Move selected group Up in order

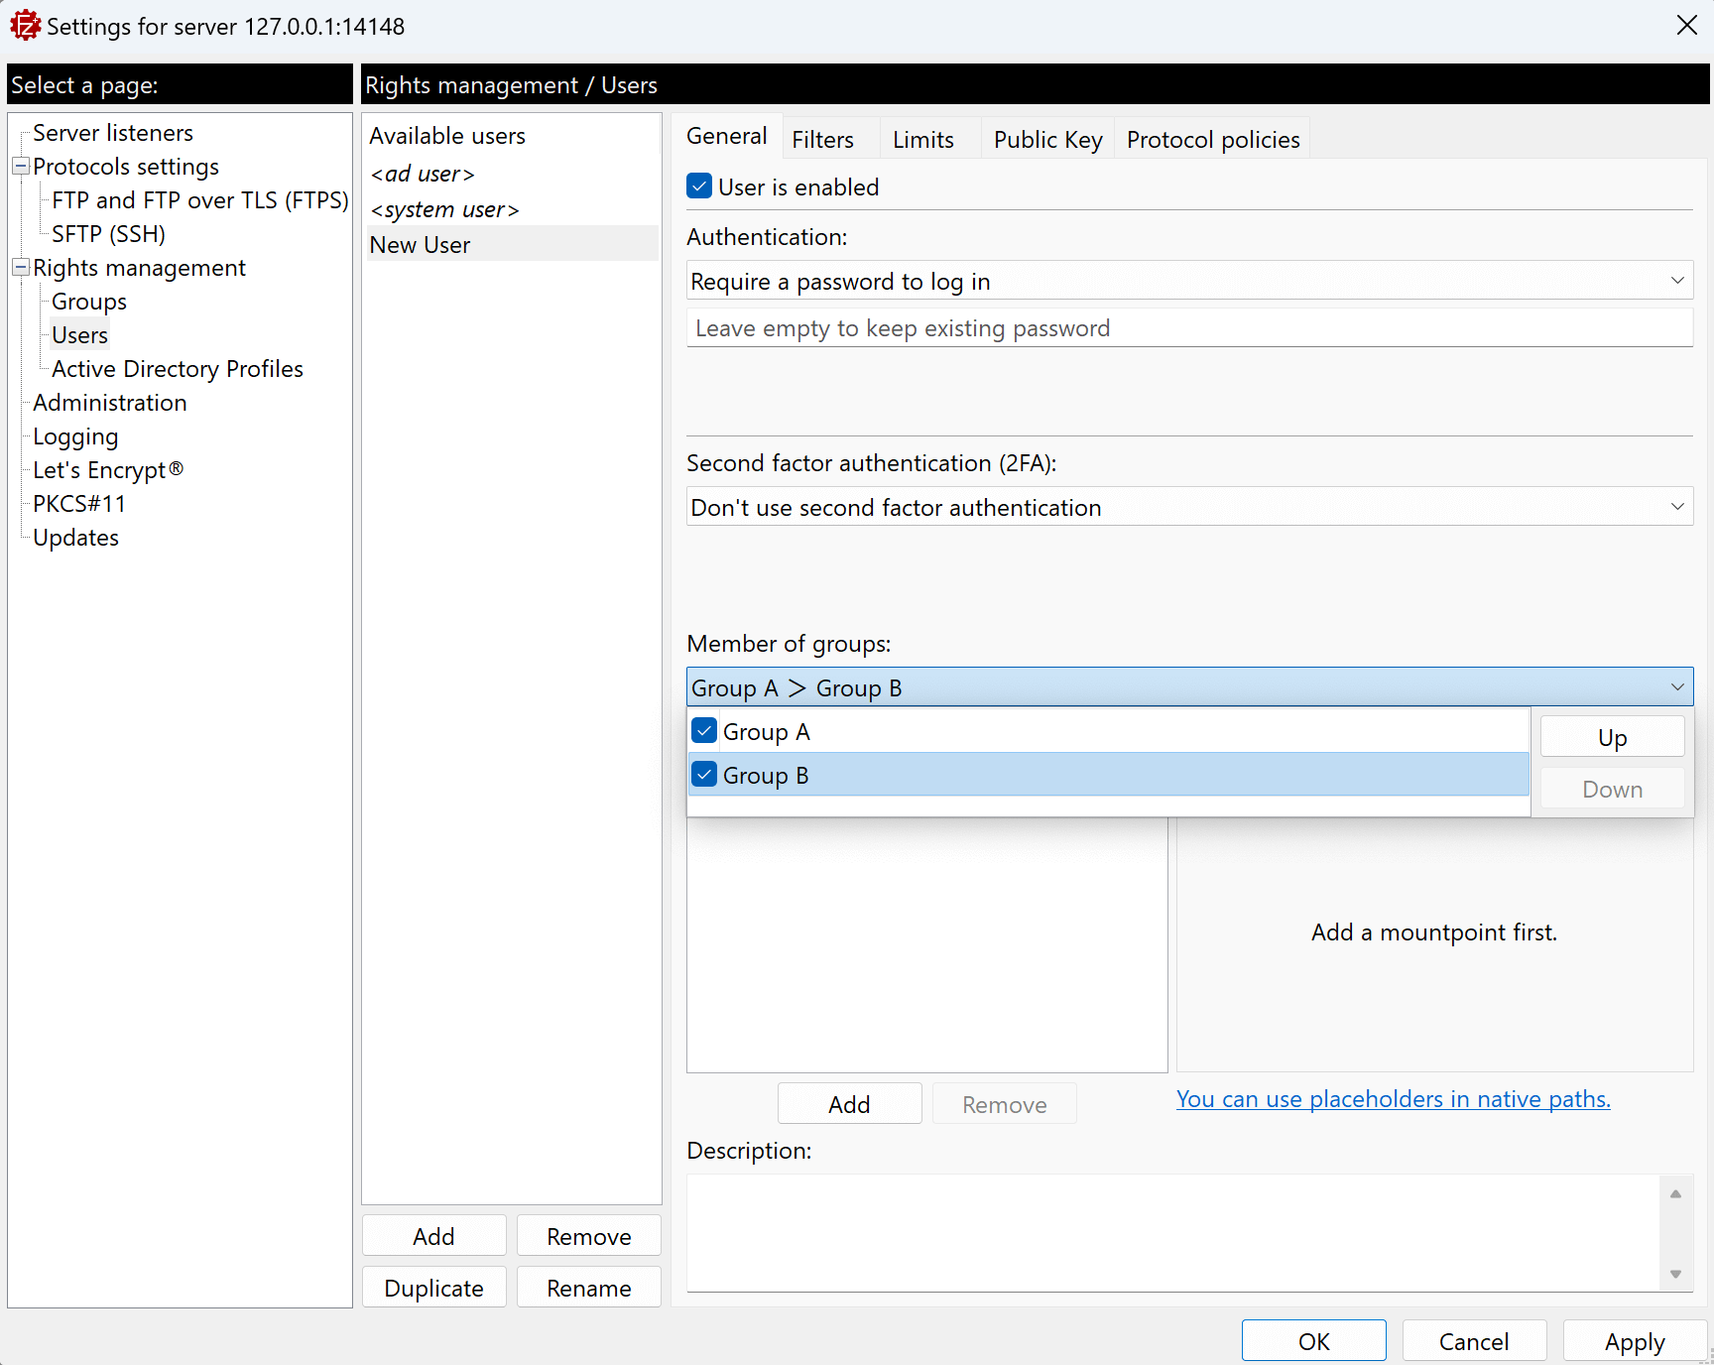(x=1611, y=738)
